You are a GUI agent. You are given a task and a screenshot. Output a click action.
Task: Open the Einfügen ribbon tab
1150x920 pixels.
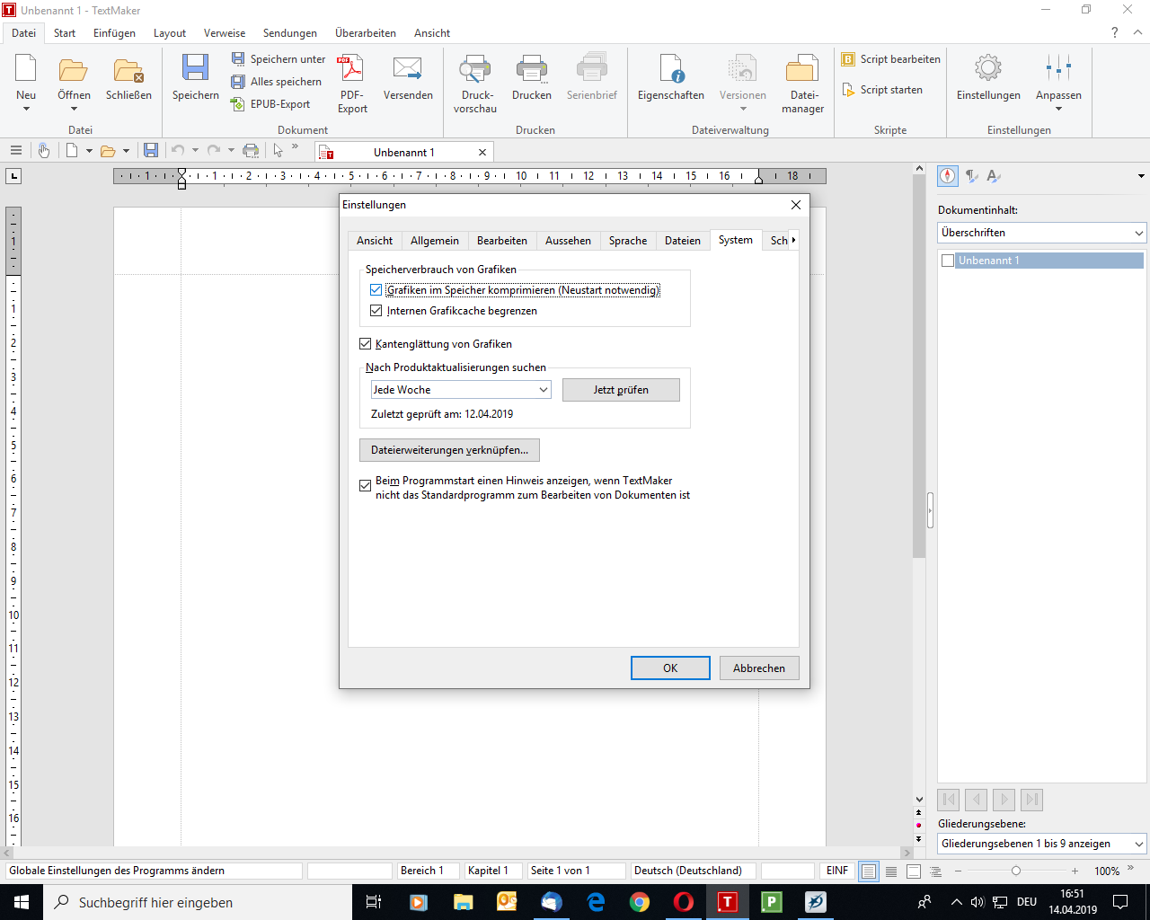tap(114, 33)
